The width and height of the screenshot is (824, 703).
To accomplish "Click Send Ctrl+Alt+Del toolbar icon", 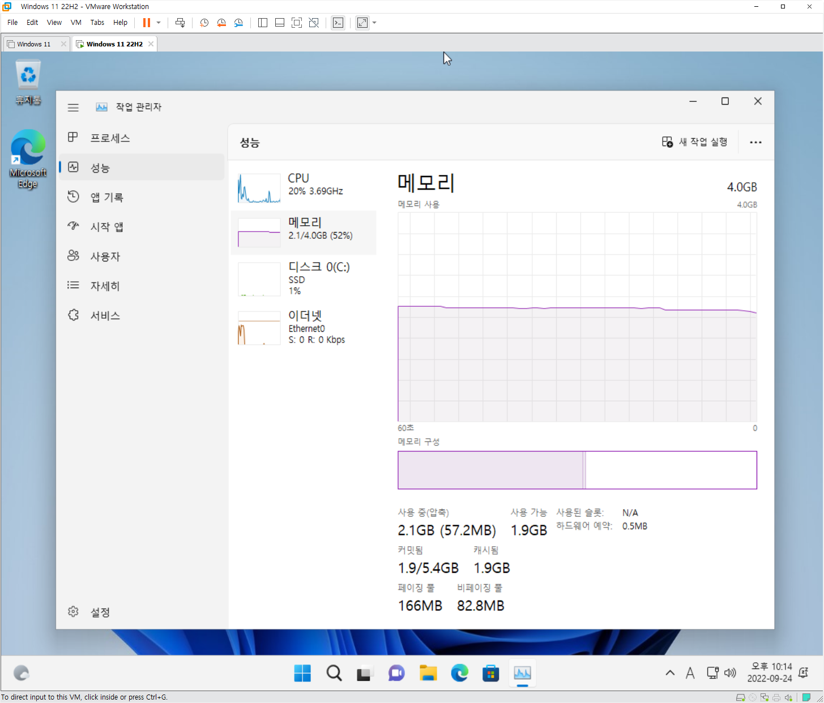I will pos(180,23).
